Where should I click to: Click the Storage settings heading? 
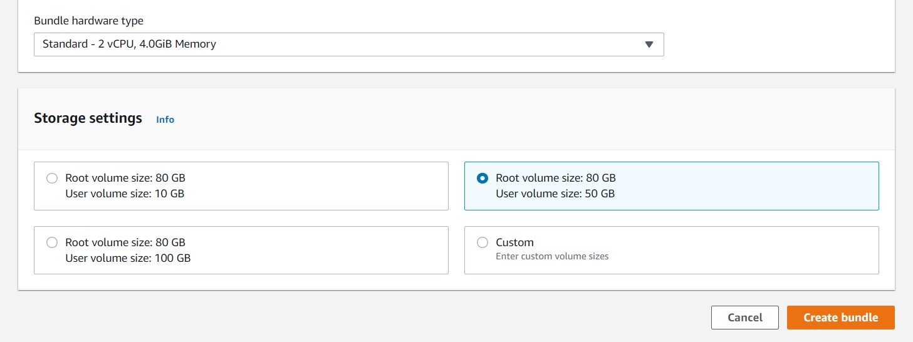pos(88,118)
